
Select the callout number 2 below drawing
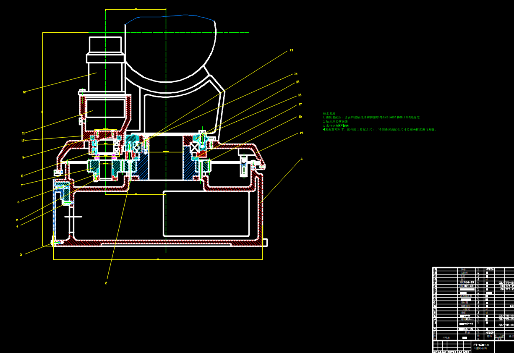106,283
